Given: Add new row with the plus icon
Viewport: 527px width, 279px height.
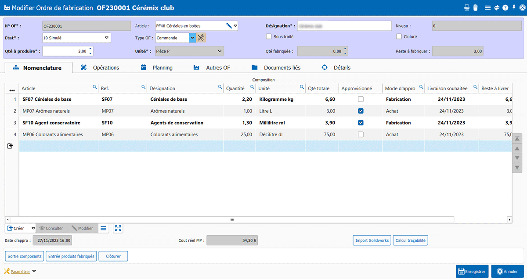Looking at the screenshot, I should 10,146.
